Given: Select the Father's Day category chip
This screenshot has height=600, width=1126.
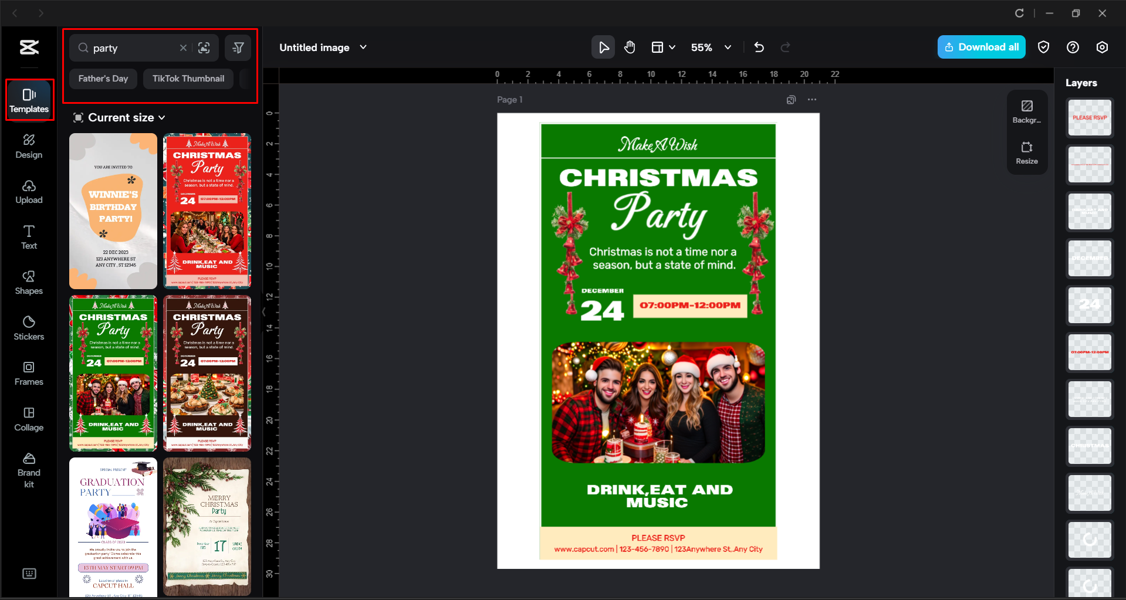Looking at the screenshot, I should click(x=103, y=78).
